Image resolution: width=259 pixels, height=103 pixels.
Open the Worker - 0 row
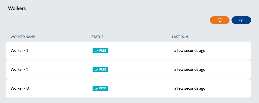coord(128,88)
